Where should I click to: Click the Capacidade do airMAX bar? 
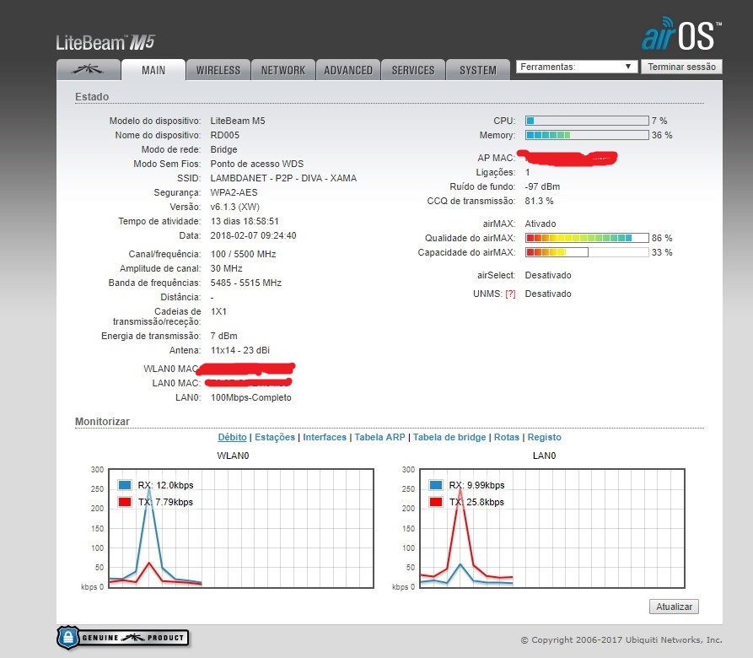coord(587,252)
